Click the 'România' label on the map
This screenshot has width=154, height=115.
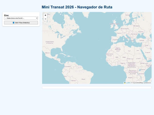[x=134, y=34]
